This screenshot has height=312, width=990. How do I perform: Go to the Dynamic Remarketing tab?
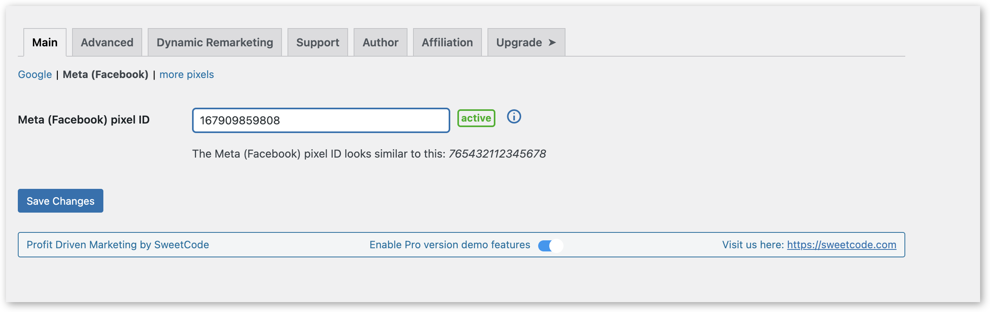[215, 42]
